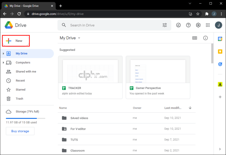226x155 pixels.
Task: Select the SAved videos folder row
Action: tap(126, 118)
